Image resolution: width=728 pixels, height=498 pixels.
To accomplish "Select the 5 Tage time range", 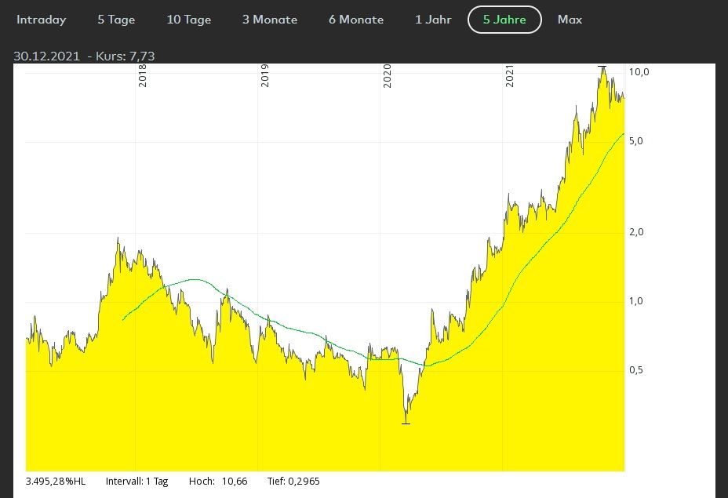I will [116, 20].
